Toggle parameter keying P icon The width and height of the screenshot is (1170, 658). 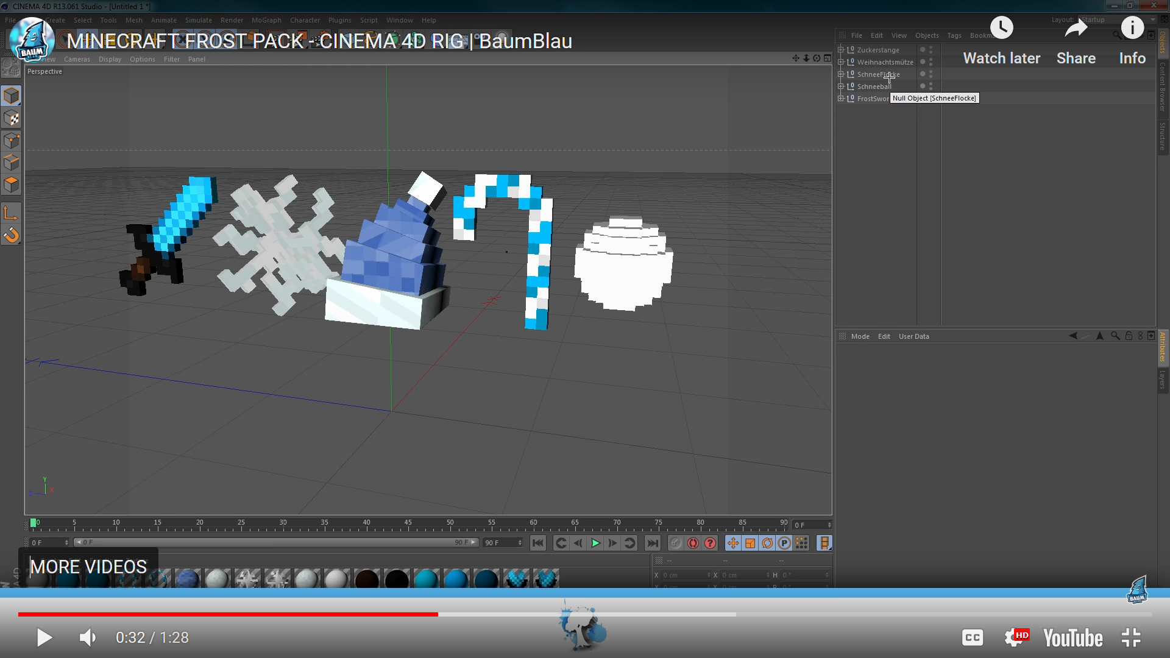click(784, 543)
